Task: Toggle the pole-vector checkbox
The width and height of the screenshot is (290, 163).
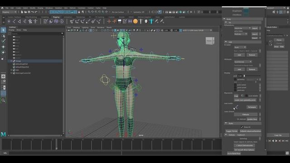Action: point(235,85)
